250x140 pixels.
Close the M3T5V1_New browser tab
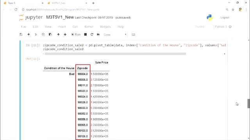pos(86,3)
